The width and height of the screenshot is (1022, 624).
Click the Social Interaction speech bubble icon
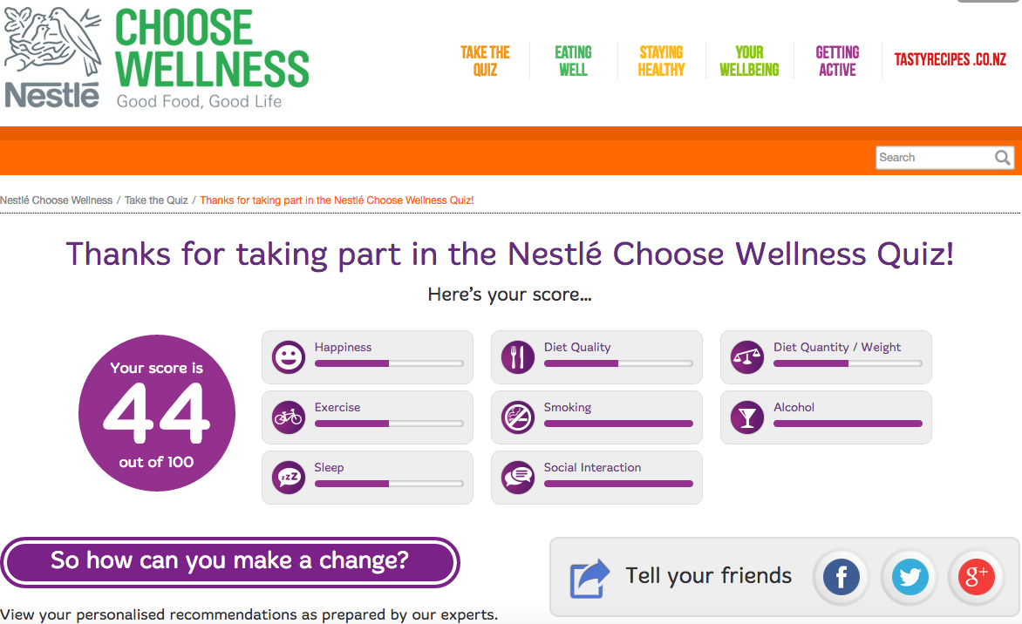[518, 478]
